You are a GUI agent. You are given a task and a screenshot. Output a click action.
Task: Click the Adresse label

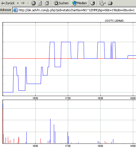pos(6,10)
